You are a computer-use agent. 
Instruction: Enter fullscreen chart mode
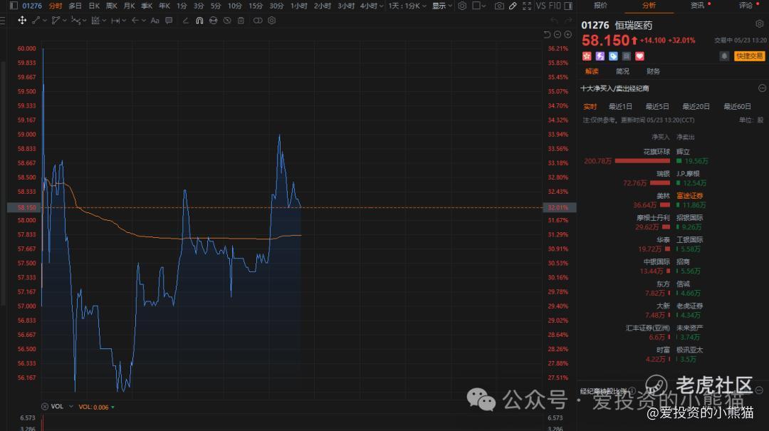tap(527, 6)
